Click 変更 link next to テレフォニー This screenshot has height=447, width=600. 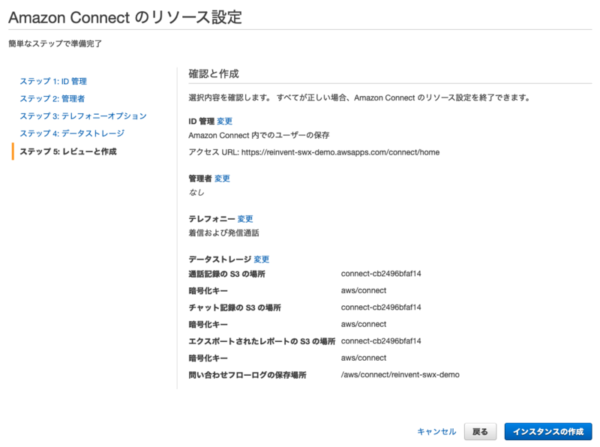245,219
